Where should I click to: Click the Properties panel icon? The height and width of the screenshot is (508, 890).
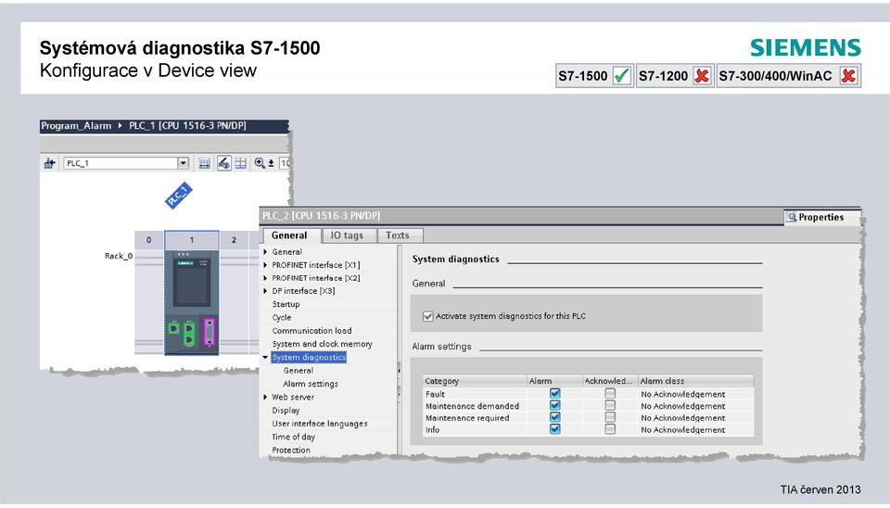(791, 217)
